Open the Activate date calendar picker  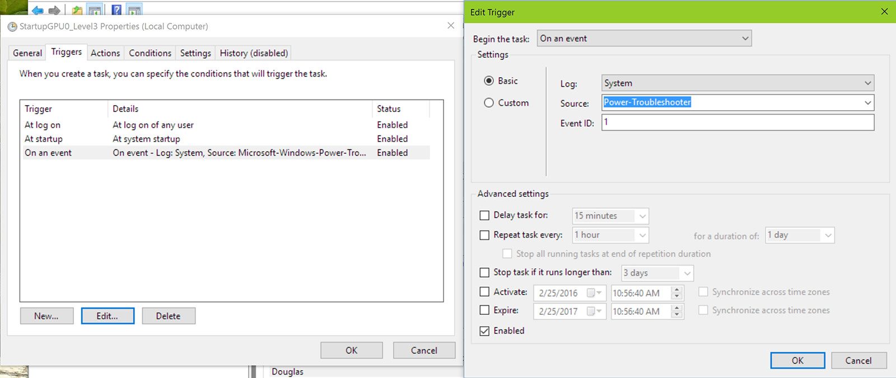click(x=594, y=293)
